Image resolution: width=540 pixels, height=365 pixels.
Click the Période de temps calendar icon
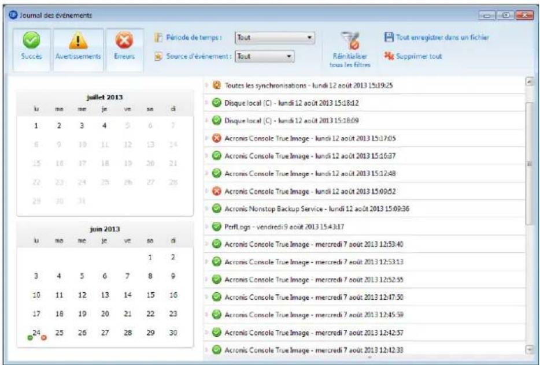pos(158,38)
